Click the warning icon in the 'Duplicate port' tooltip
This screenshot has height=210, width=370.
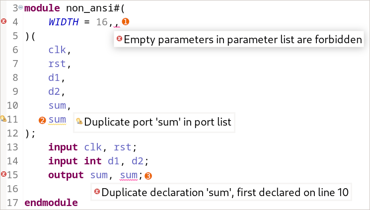pyautogui.click(x=79, y=121)
